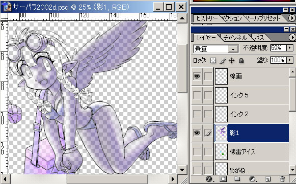
Task: Enable lock image pixels brush icon
Action: pyautogui.click(x=223, y=61)
